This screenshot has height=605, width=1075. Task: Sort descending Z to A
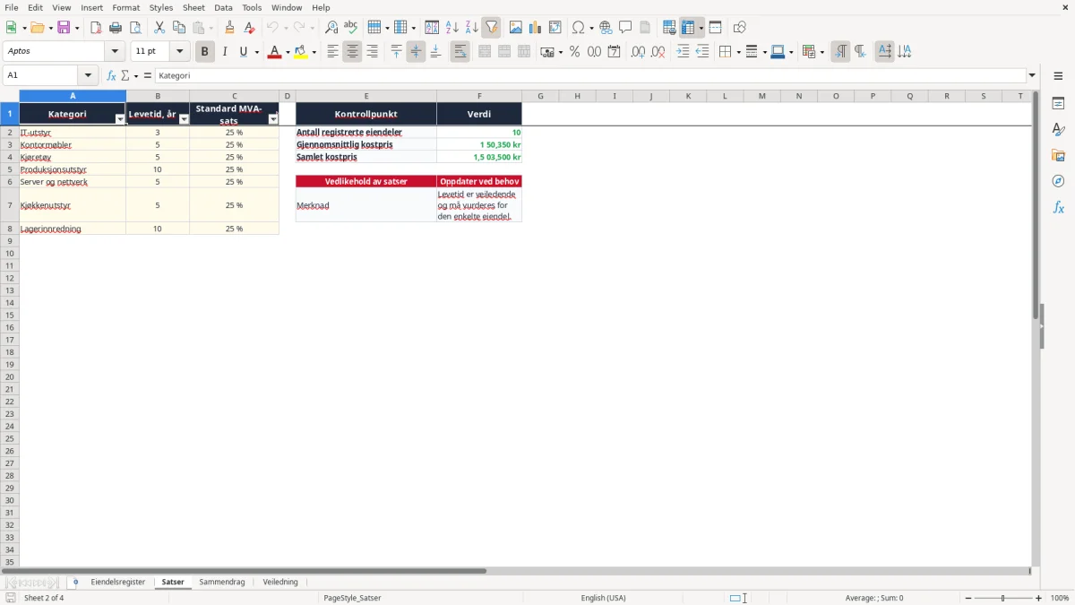(x=471, y=28)
